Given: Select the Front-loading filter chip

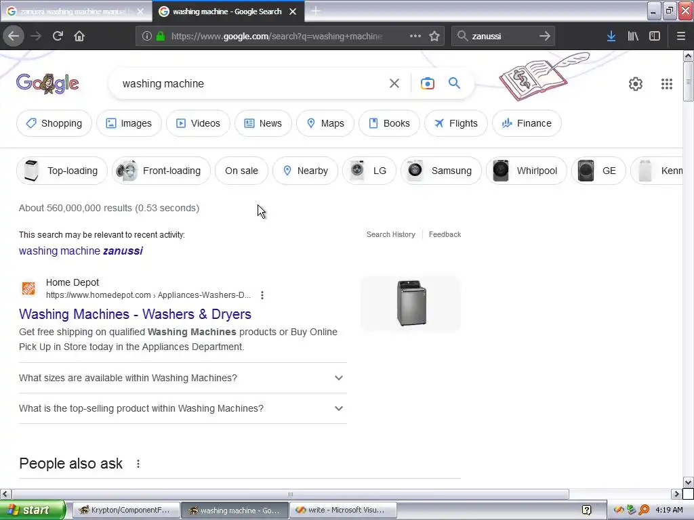Looking at the screenshot, I should click(x=161, y=171).
